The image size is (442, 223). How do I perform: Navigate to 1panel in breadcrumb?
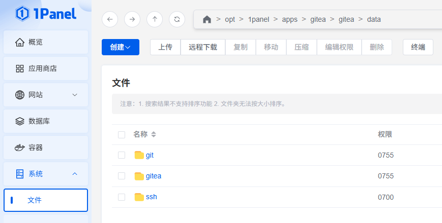click(258, 19)
